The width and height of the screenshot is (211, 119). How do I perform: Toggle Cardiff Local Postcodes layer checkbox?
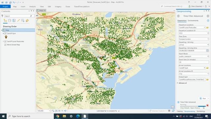5,41
